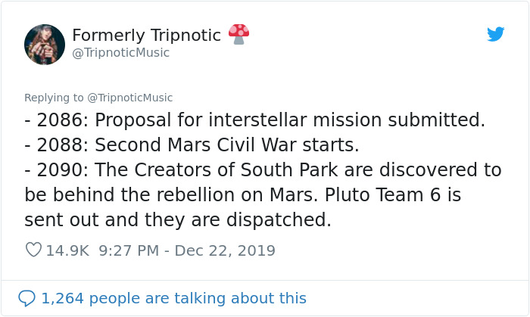Open 1,264 people are talking about this
The width and height of the screenshot is (530, 317).
coord(173,298)
